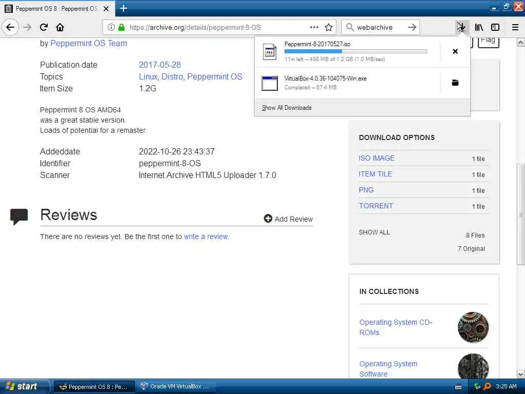Click the Reviews speech bubble icon

point(19,217)
